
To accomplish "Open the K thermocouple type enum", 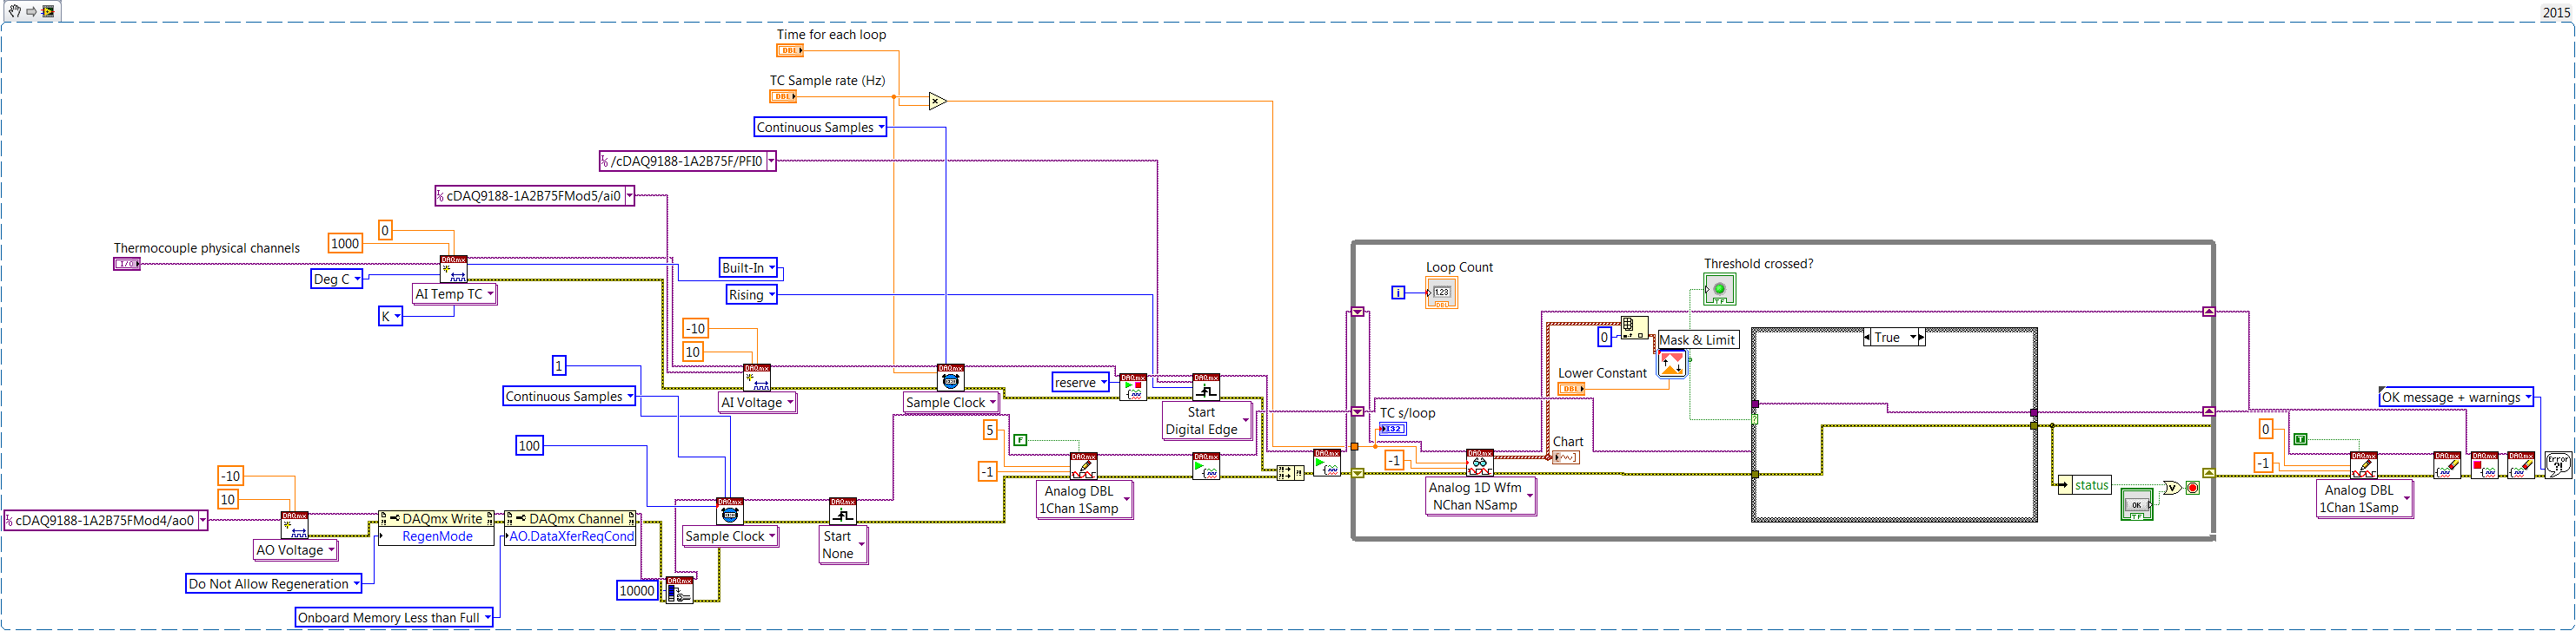I will tap(390, 317).
